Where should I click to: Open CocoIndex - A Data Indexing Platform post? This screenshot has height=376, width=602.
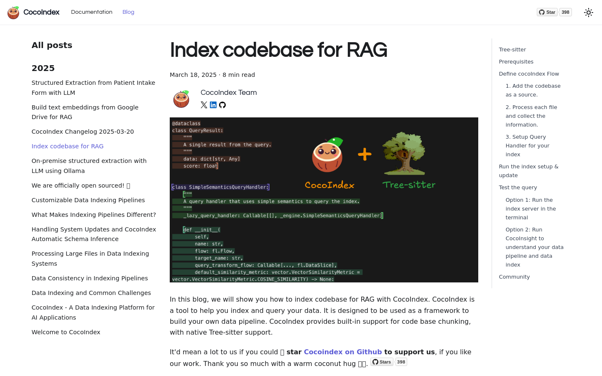(x=93, y=312)
